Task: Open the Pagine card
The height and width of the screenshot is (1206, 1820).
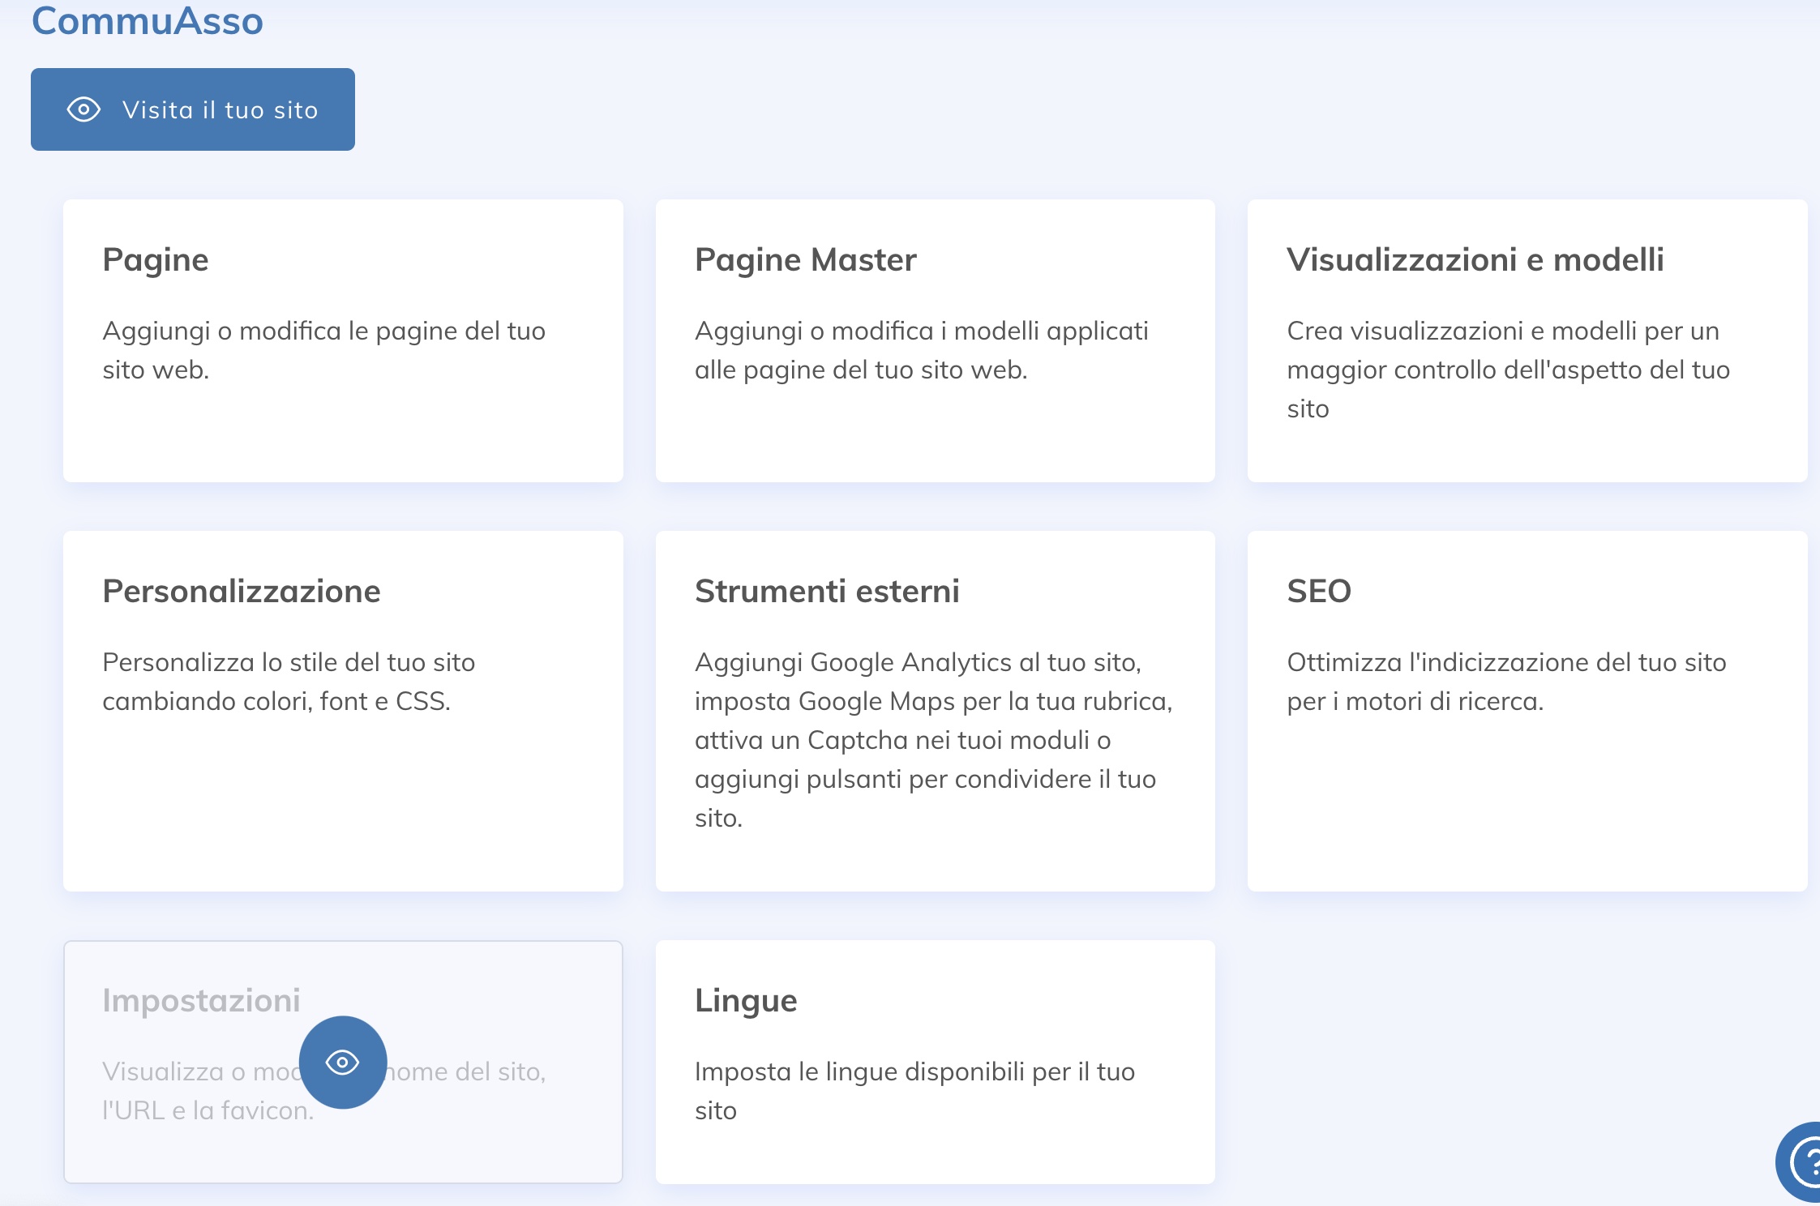Action: click(x=343, y=340)
